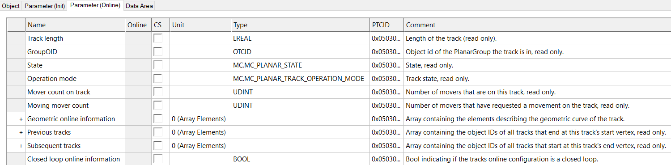Expand the Previous tracks array

click(21, 132)
